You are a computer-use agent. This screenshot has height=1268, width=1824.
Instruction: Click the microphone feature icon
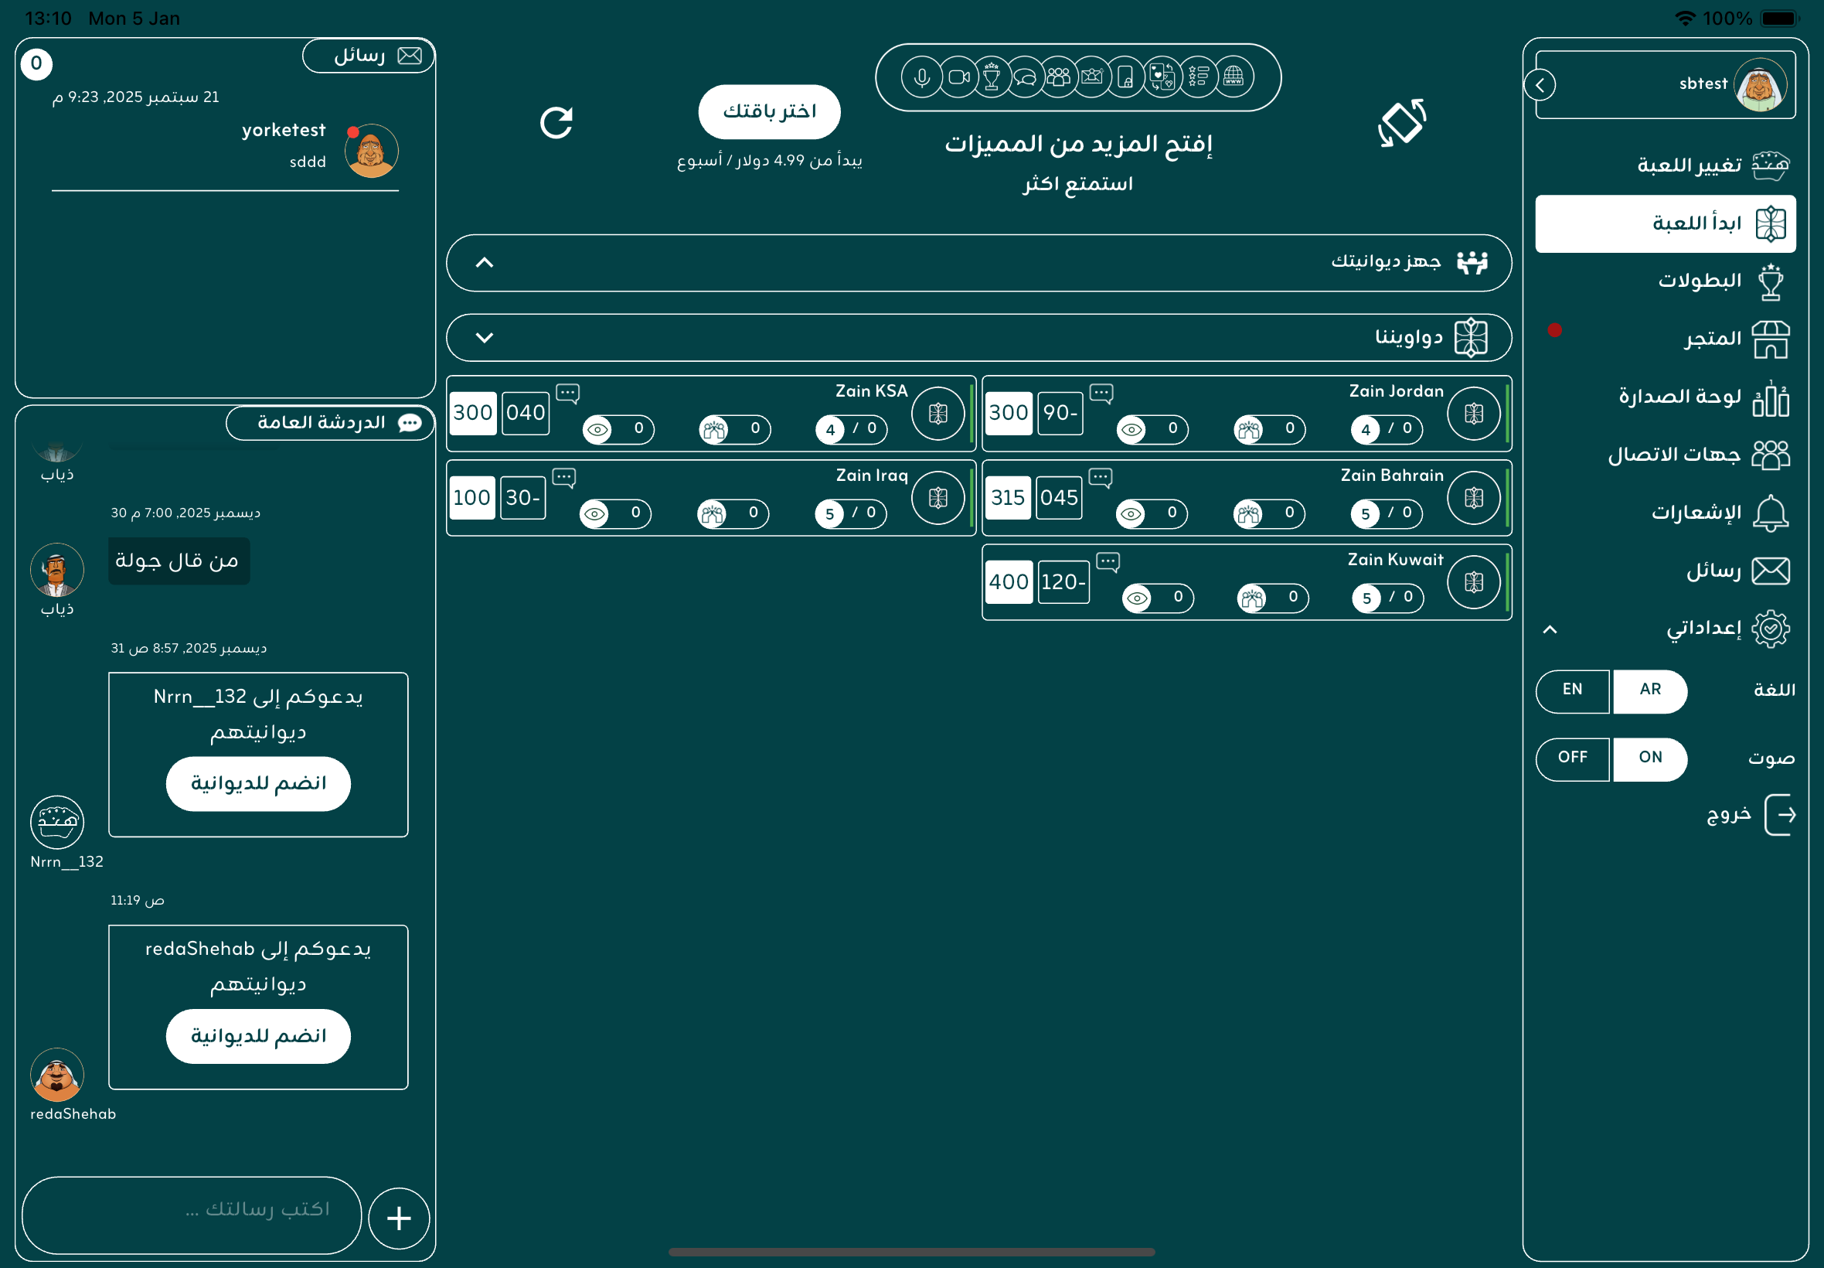coord(921,77)
